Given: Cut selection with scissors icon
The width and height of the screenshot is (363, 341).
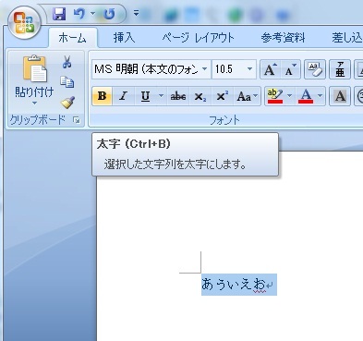Looking at the screenshot, I should coord(67,62).
